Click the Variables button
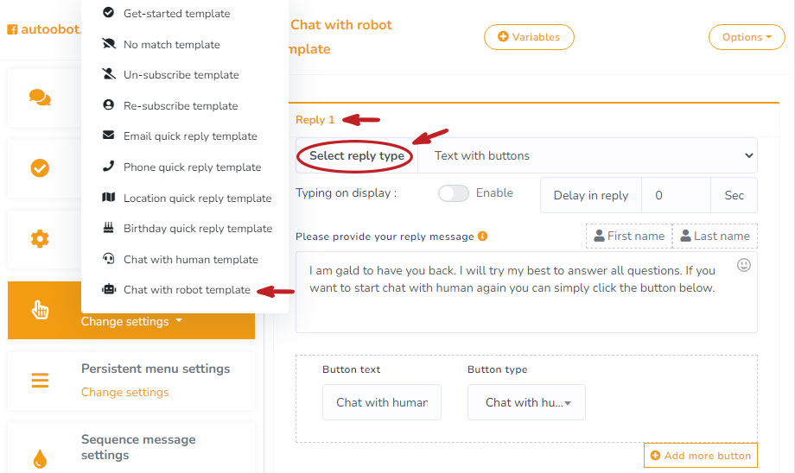The image size is (795, 473). [529, 37]
